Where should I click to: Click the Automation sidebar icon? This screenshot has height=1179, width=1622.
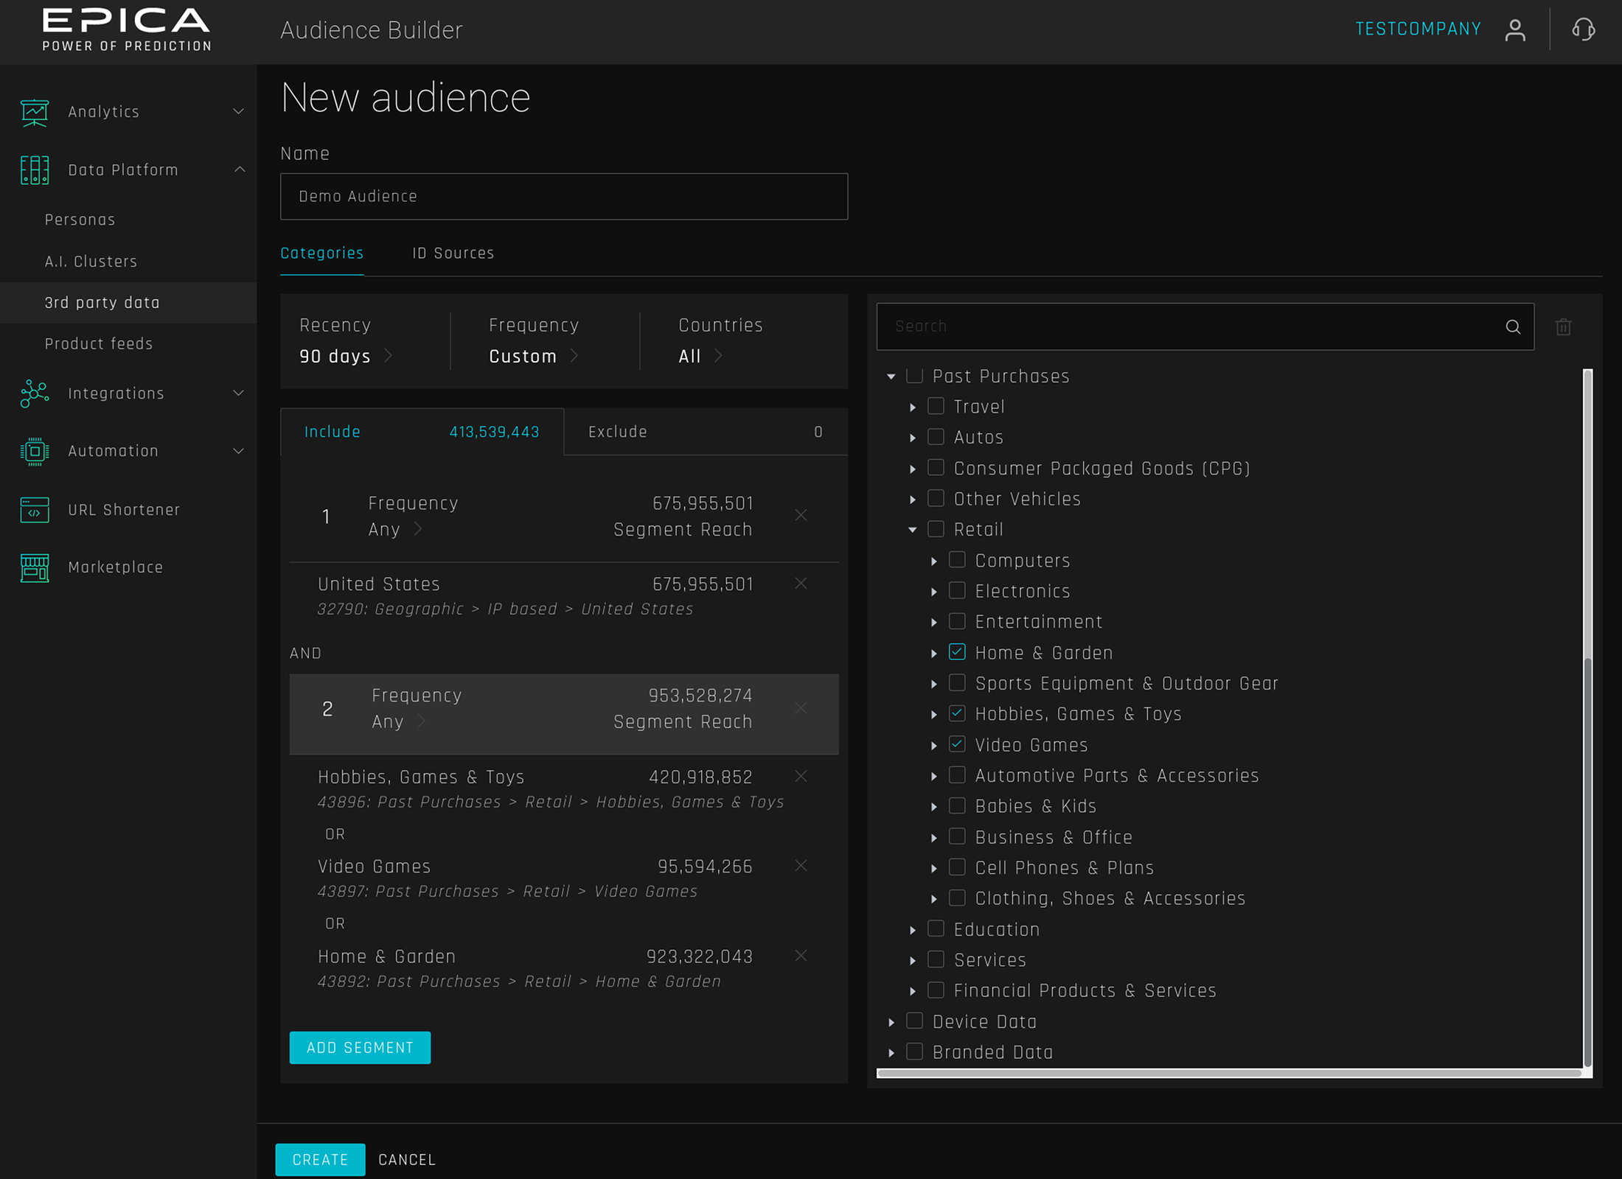pos(34,451)
